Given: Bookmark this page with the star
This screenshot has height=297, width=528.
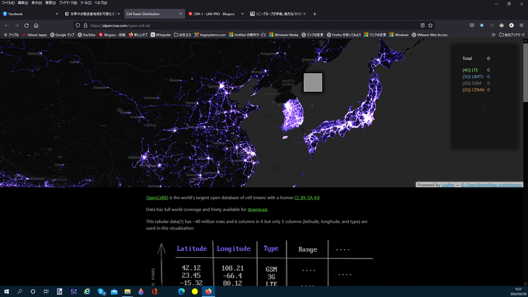Looking at the screenshot, I should coord(430,25).
